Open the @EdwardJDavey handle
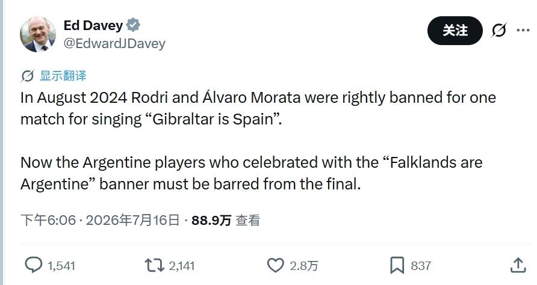The image size is (537, 285). 114,43
